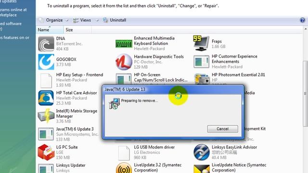
Task: Click 'HP Easy Setup - Frontend' text
Action: (x=79, y=75)
